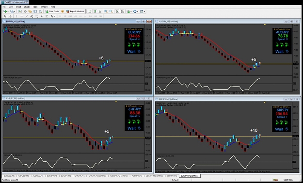Screen dimensions: 303x183
Task: Select the D1 timeframe button
Action: 90,16
